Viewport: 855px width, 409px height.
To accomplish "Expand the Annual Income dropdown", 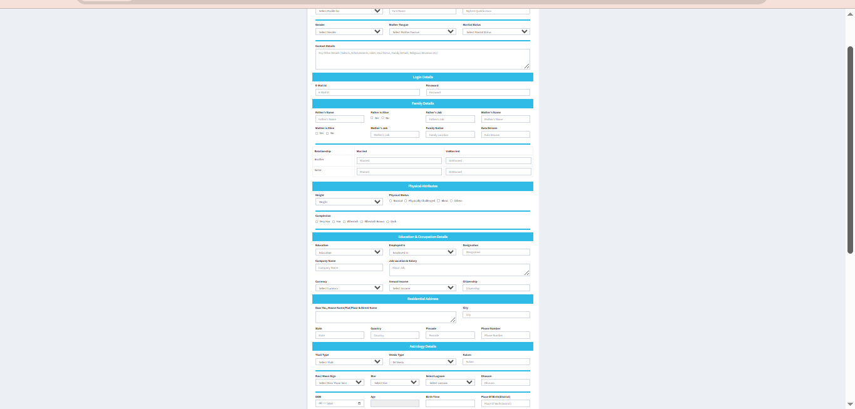I will [x=422, y=288].
